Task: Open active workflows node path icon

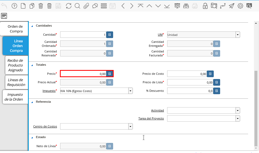Action: click(223, 6)
